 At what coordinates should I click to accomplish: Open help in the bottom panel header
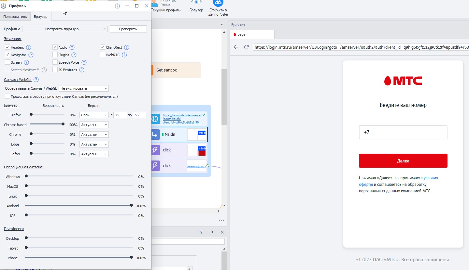click(201, 232)
